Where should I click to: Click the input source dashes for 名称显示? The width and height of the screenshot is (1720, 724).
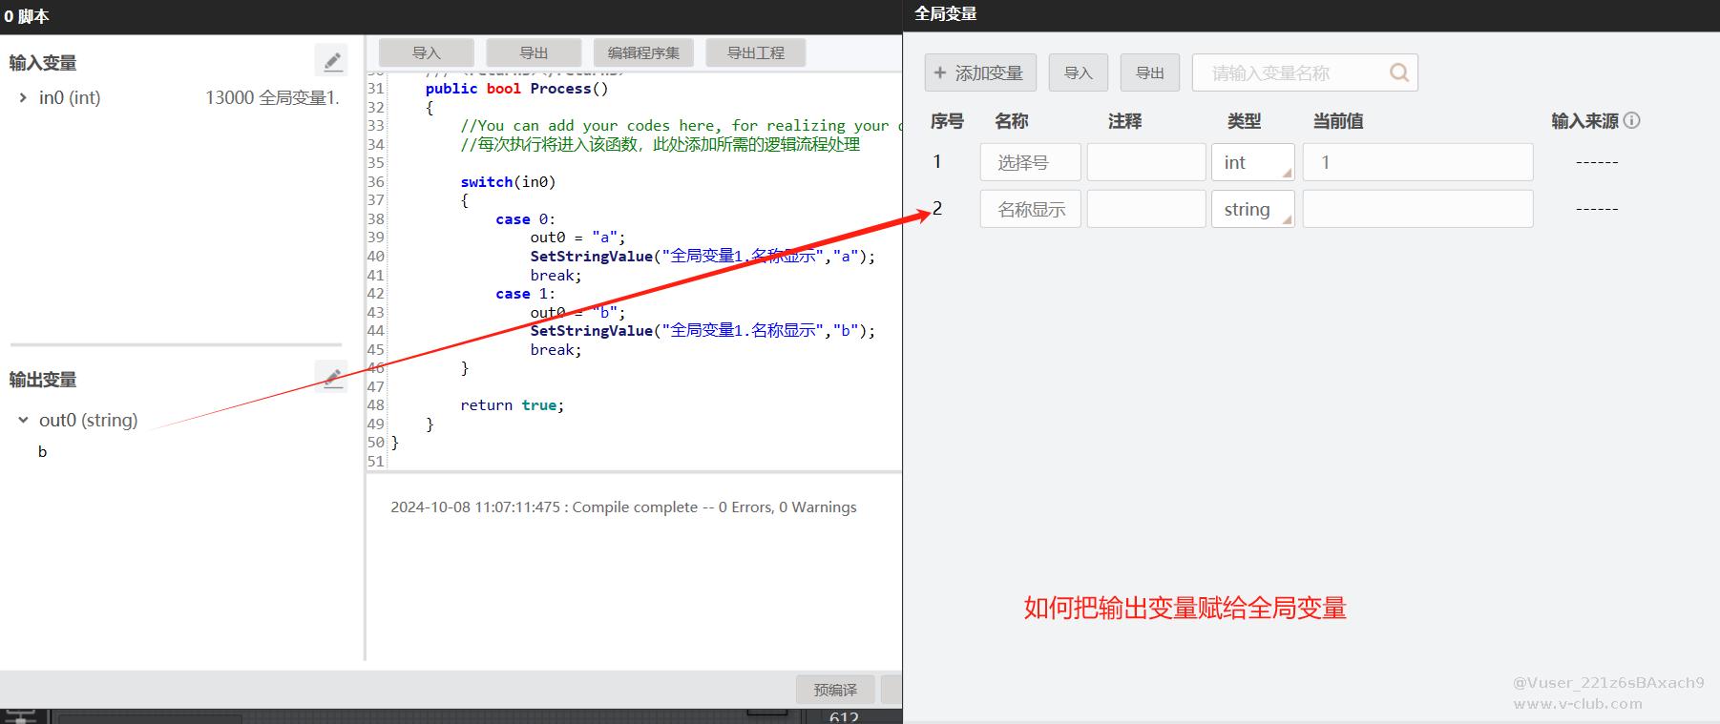tap(1596, 209)
